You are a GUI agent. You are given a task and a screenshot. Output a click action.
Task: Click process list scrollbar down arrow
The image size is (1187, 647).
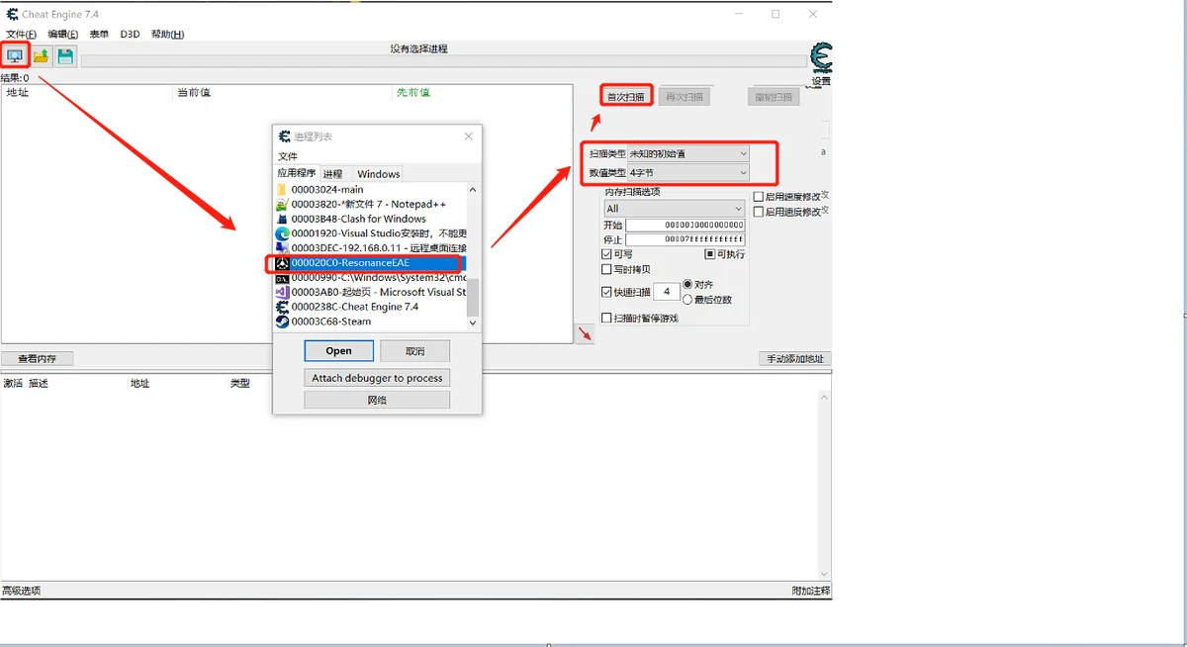tap(472, 323)
